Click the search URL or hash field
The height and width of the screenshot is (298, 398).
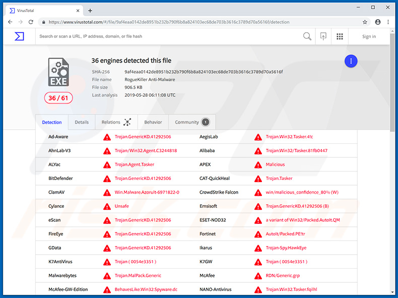pos(168,36)
